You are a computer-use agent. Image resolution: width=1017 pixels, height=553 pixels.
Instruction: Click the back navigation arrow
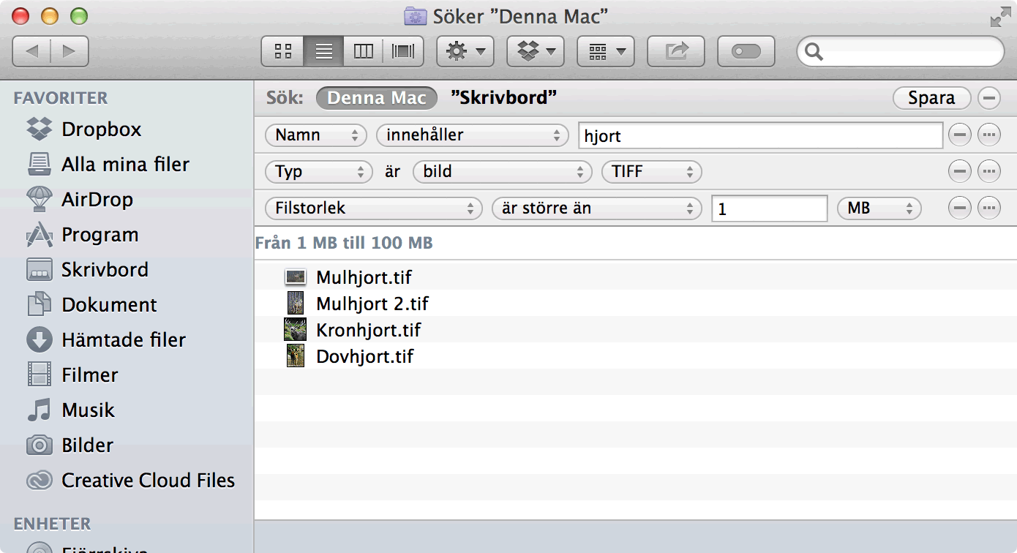pyautogui.click(x=32, y=51)
